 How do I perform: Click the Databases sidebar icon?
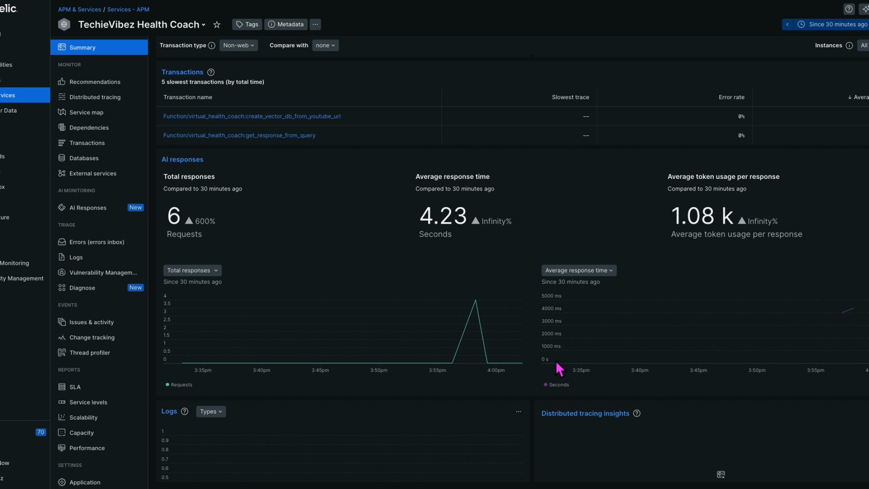coord(62,158)
